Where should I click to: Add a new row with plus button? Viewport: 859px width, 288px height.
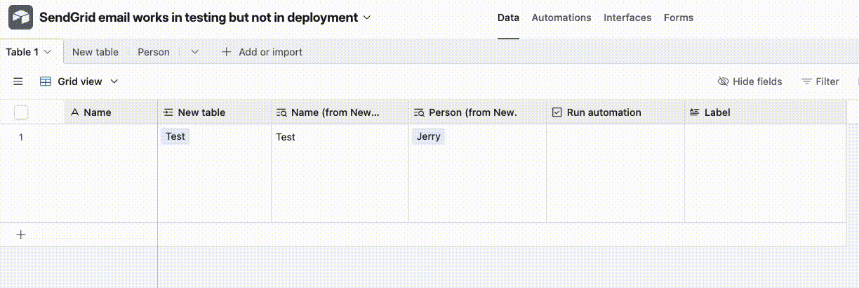pyautogui.click(x=21, y=235)
